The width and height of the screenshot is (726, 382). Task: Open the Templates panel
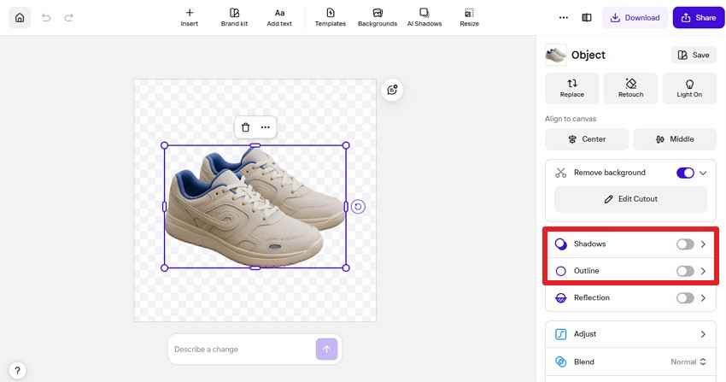click(331, 17)
